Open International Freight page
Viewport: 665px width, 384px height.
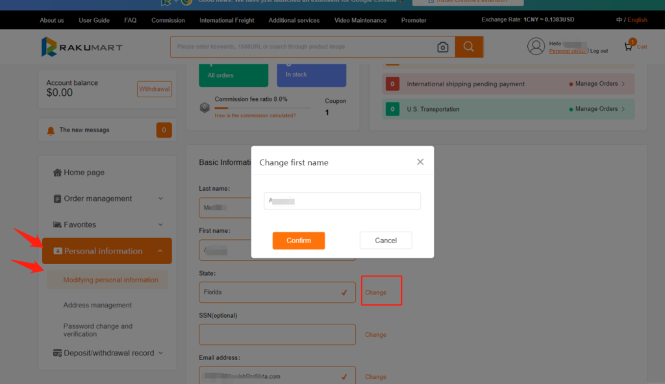(227, 20)
